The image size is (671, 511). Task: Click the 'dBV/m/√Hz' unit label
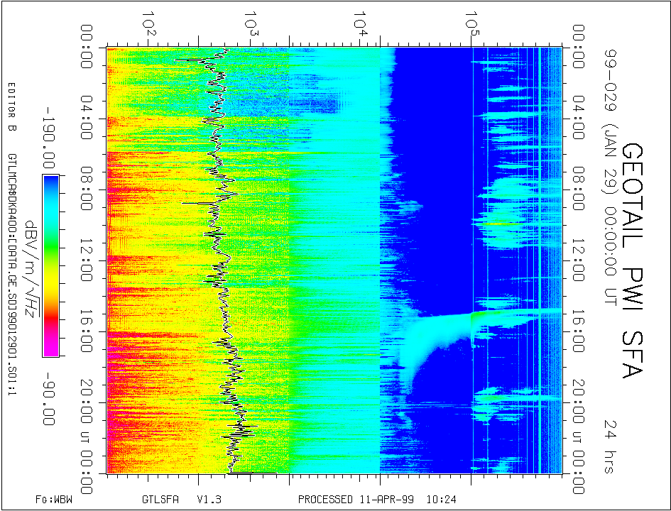(33, 270)
